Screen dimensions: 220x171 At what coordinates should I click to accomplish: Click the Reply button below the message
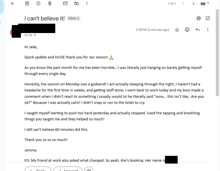[x=38, y=169]
